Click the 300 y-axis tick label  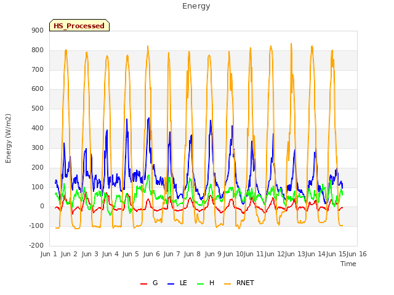tap(38, 147)
